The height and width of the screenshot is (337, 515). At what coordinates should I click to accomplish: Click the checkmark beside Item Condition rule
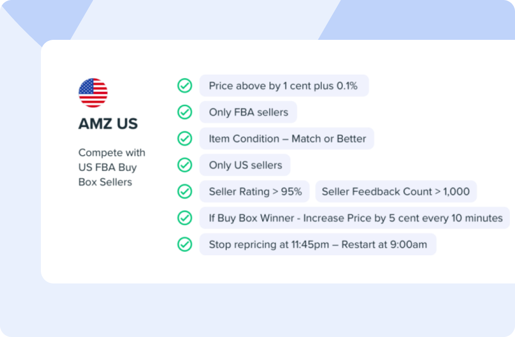coord(185,138)
